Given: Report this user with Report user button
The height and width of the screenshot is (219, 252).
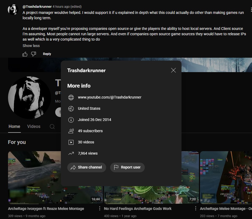Looking at the screenshot, I should coord(127,167).
